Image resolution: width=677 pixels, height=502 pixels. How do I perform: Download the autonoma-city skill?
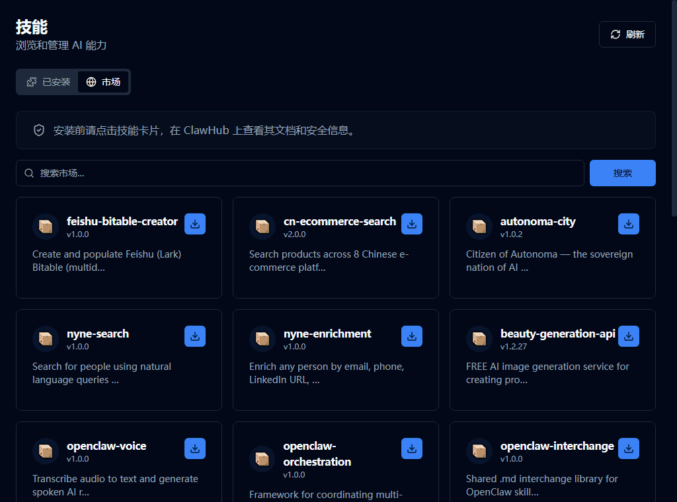pos(629,224)
